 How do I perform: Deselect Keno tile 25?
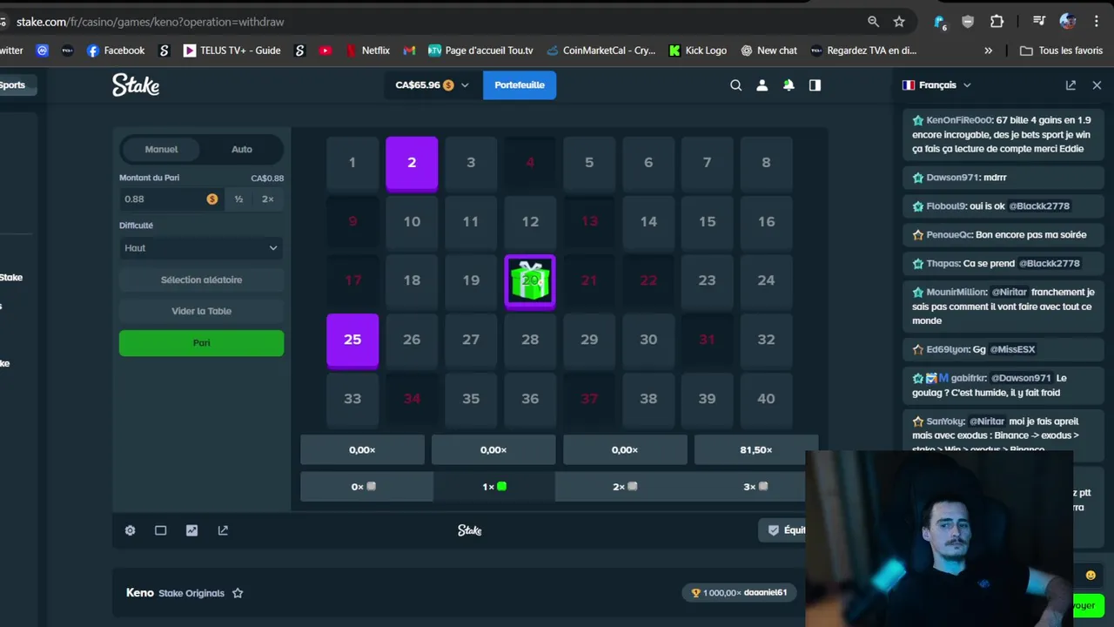(x=352, y=340)
